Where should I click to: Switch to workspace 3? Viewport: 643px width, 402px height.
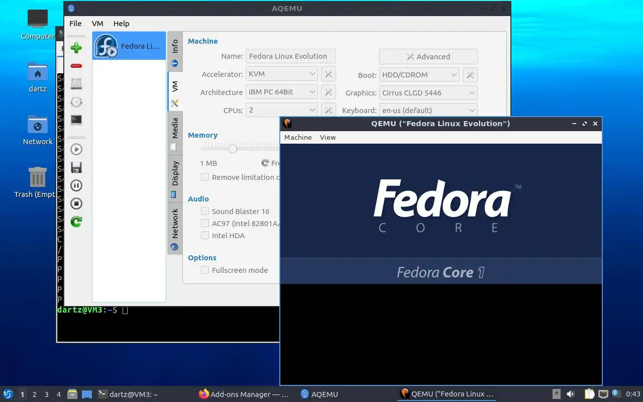(x=47, y=394)
